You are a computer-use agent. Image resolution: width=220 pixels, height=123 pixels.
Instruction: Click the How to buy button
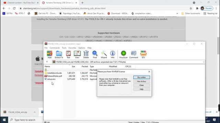tap(141, 81)
